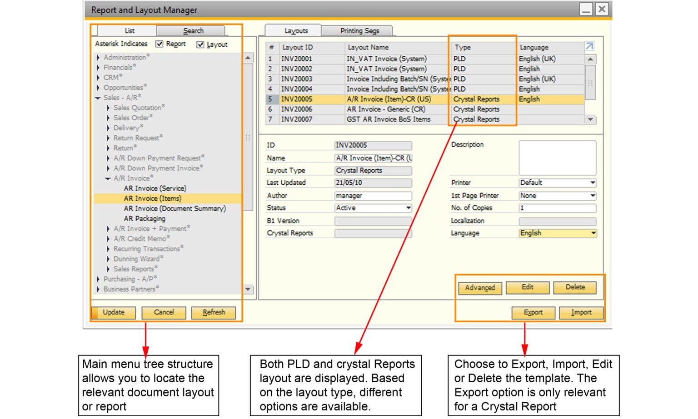
Task: Click the Export button
Action: point(533,313)
